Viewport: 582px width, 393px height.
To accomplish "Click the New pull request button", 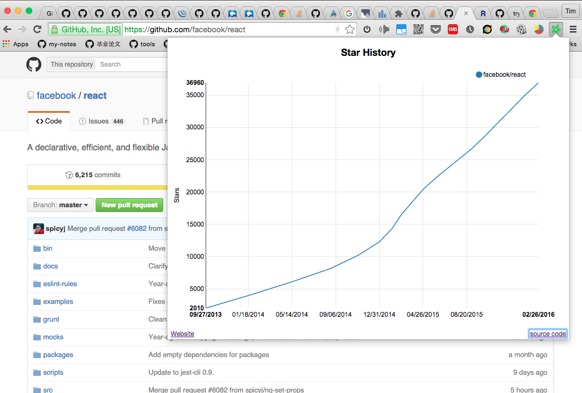I will coord(129,205).
